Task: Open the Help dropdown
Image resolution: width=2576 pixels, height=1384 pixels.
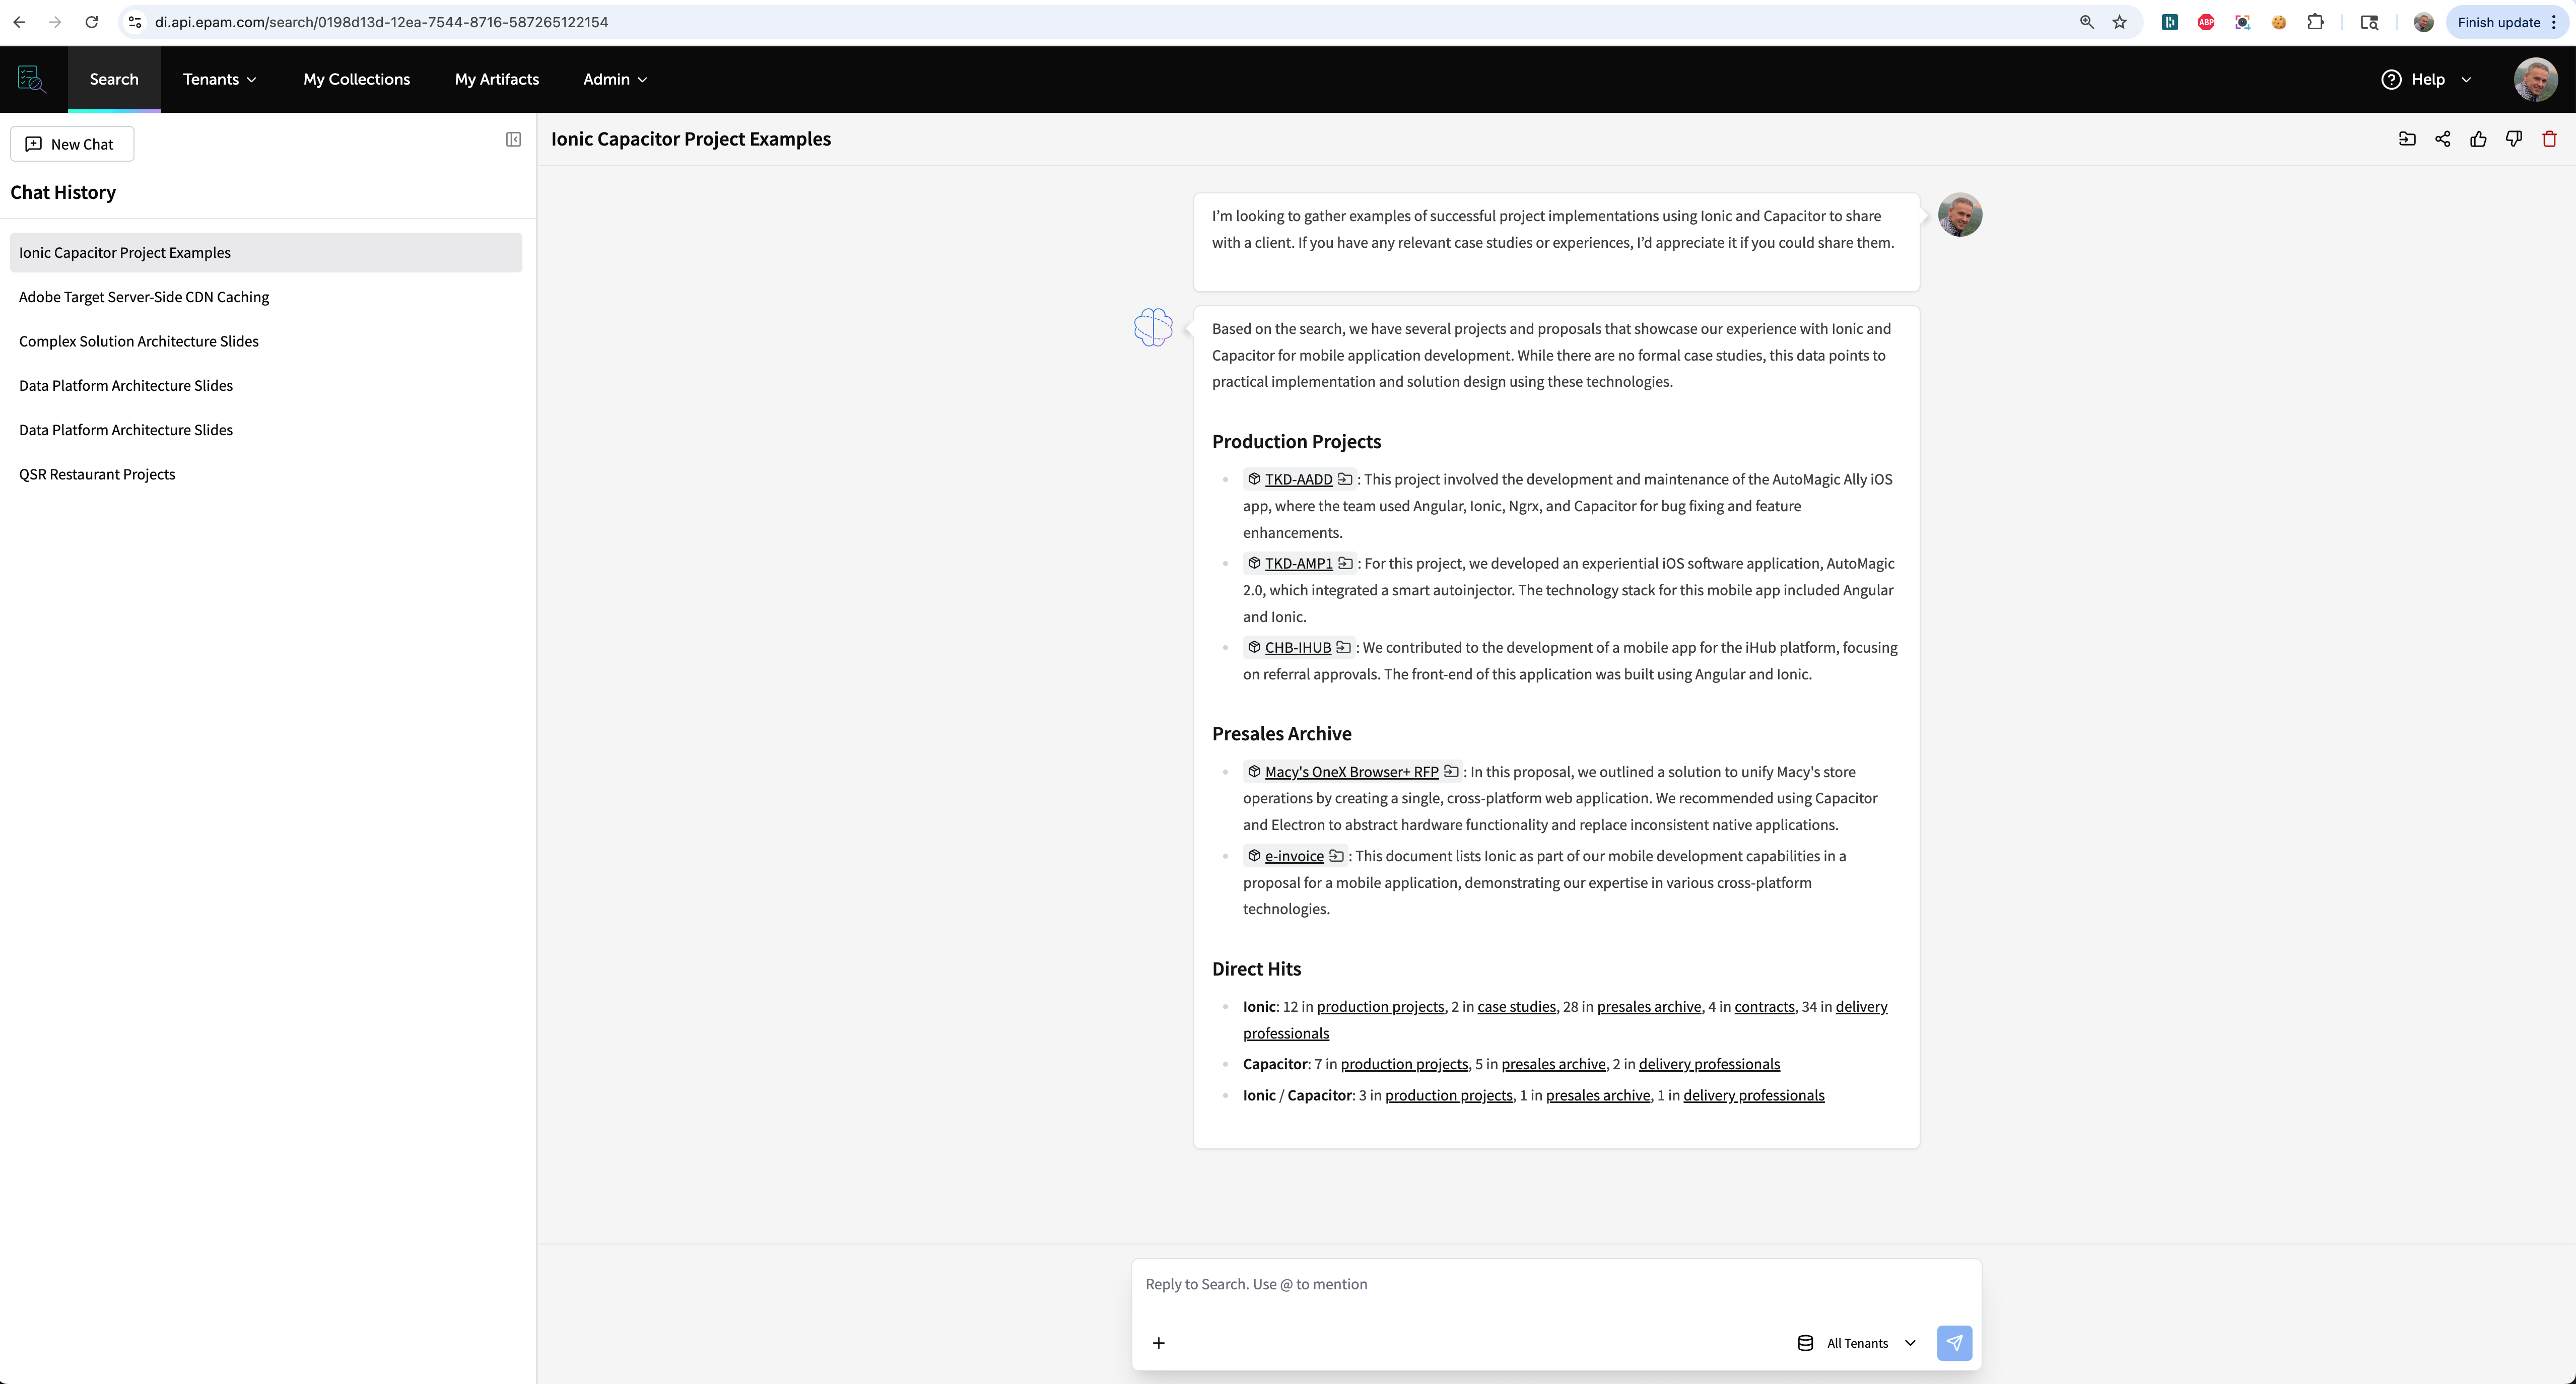Action: tap(2427, 79)
